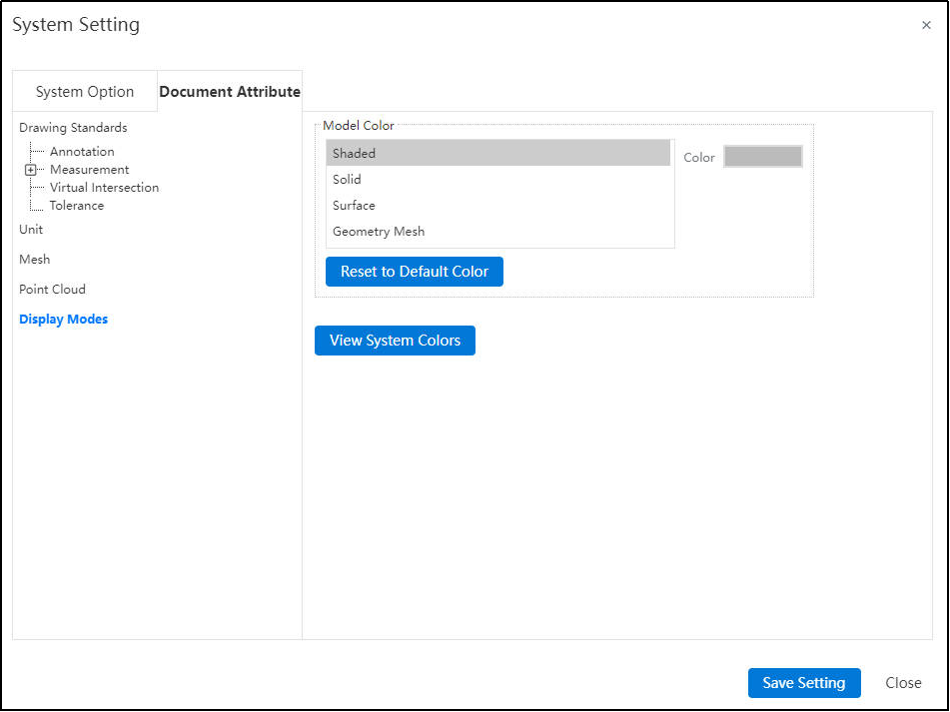Select Tolerance in the settings tree
Screen dimensions: 950x712
(x=77, y=206)
